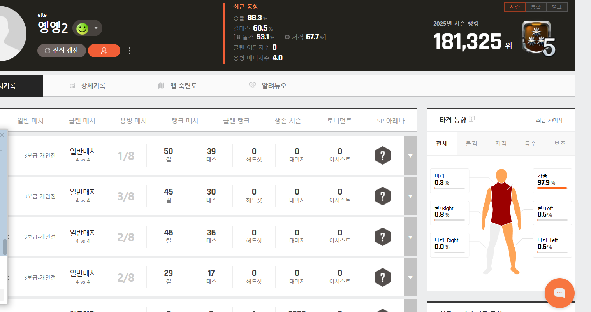
Task: Switch ranking view to 통합
Action: point(536,7)
